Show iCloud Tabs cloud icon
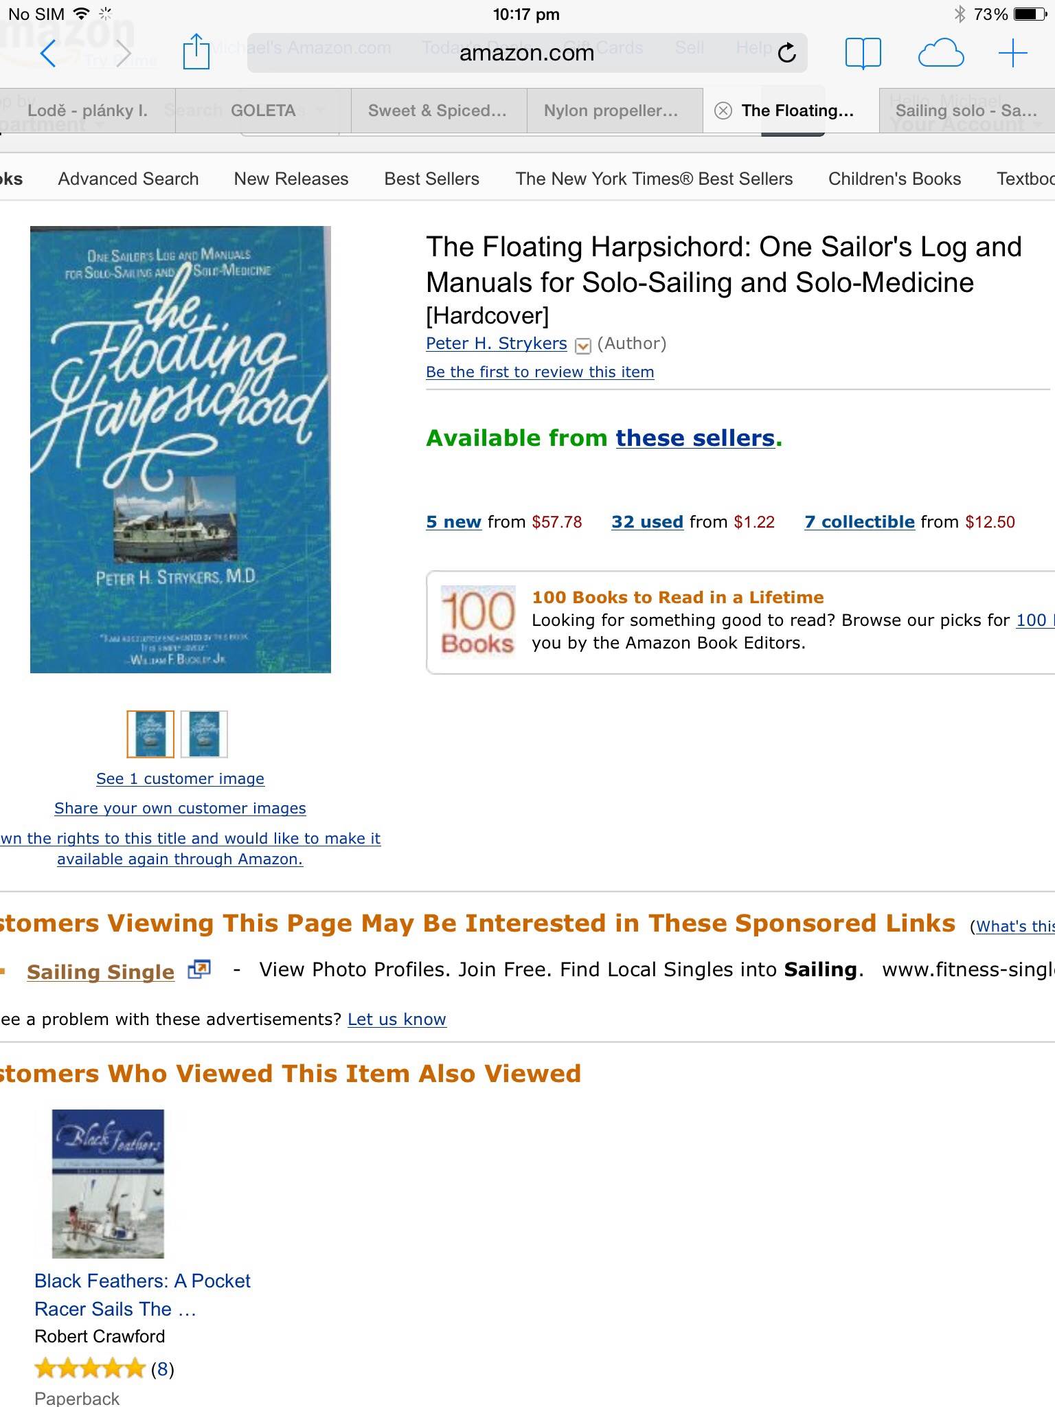This screenshot has height=1407, width=1055. (940, 53)
